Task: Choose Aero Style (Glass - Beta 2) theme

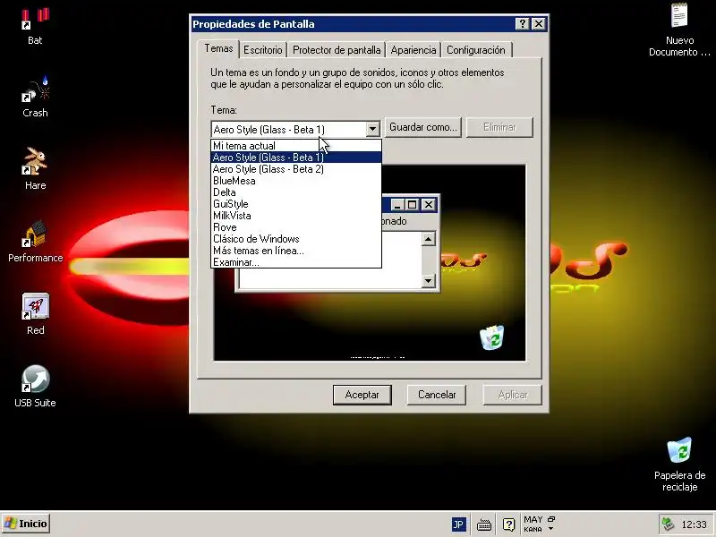Action: pyautogui.click(x=296, y=169)
